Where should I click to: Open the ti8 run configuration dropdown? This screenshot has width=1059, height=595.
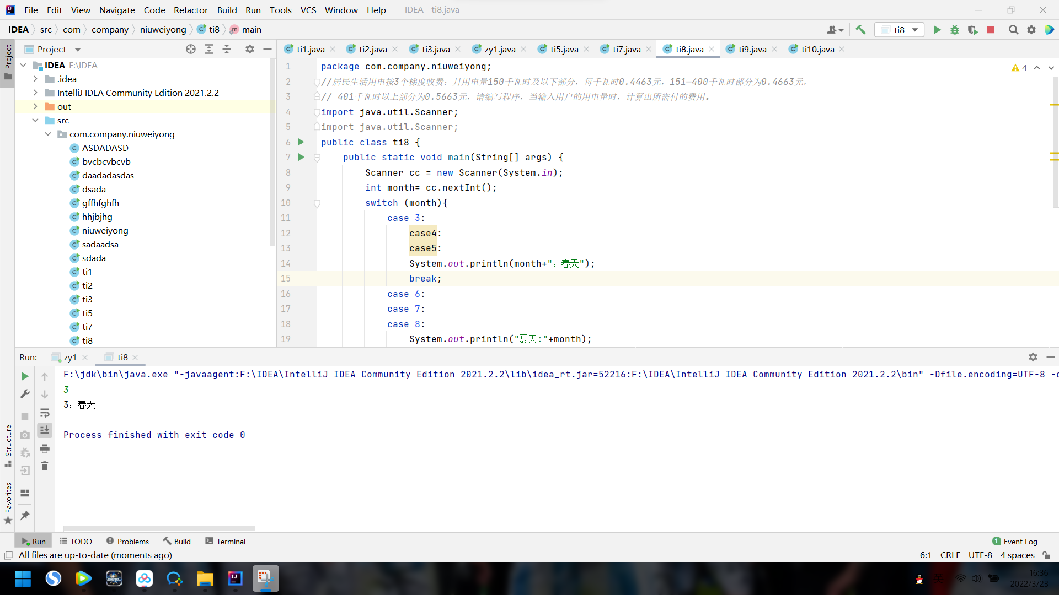point(900,30)
